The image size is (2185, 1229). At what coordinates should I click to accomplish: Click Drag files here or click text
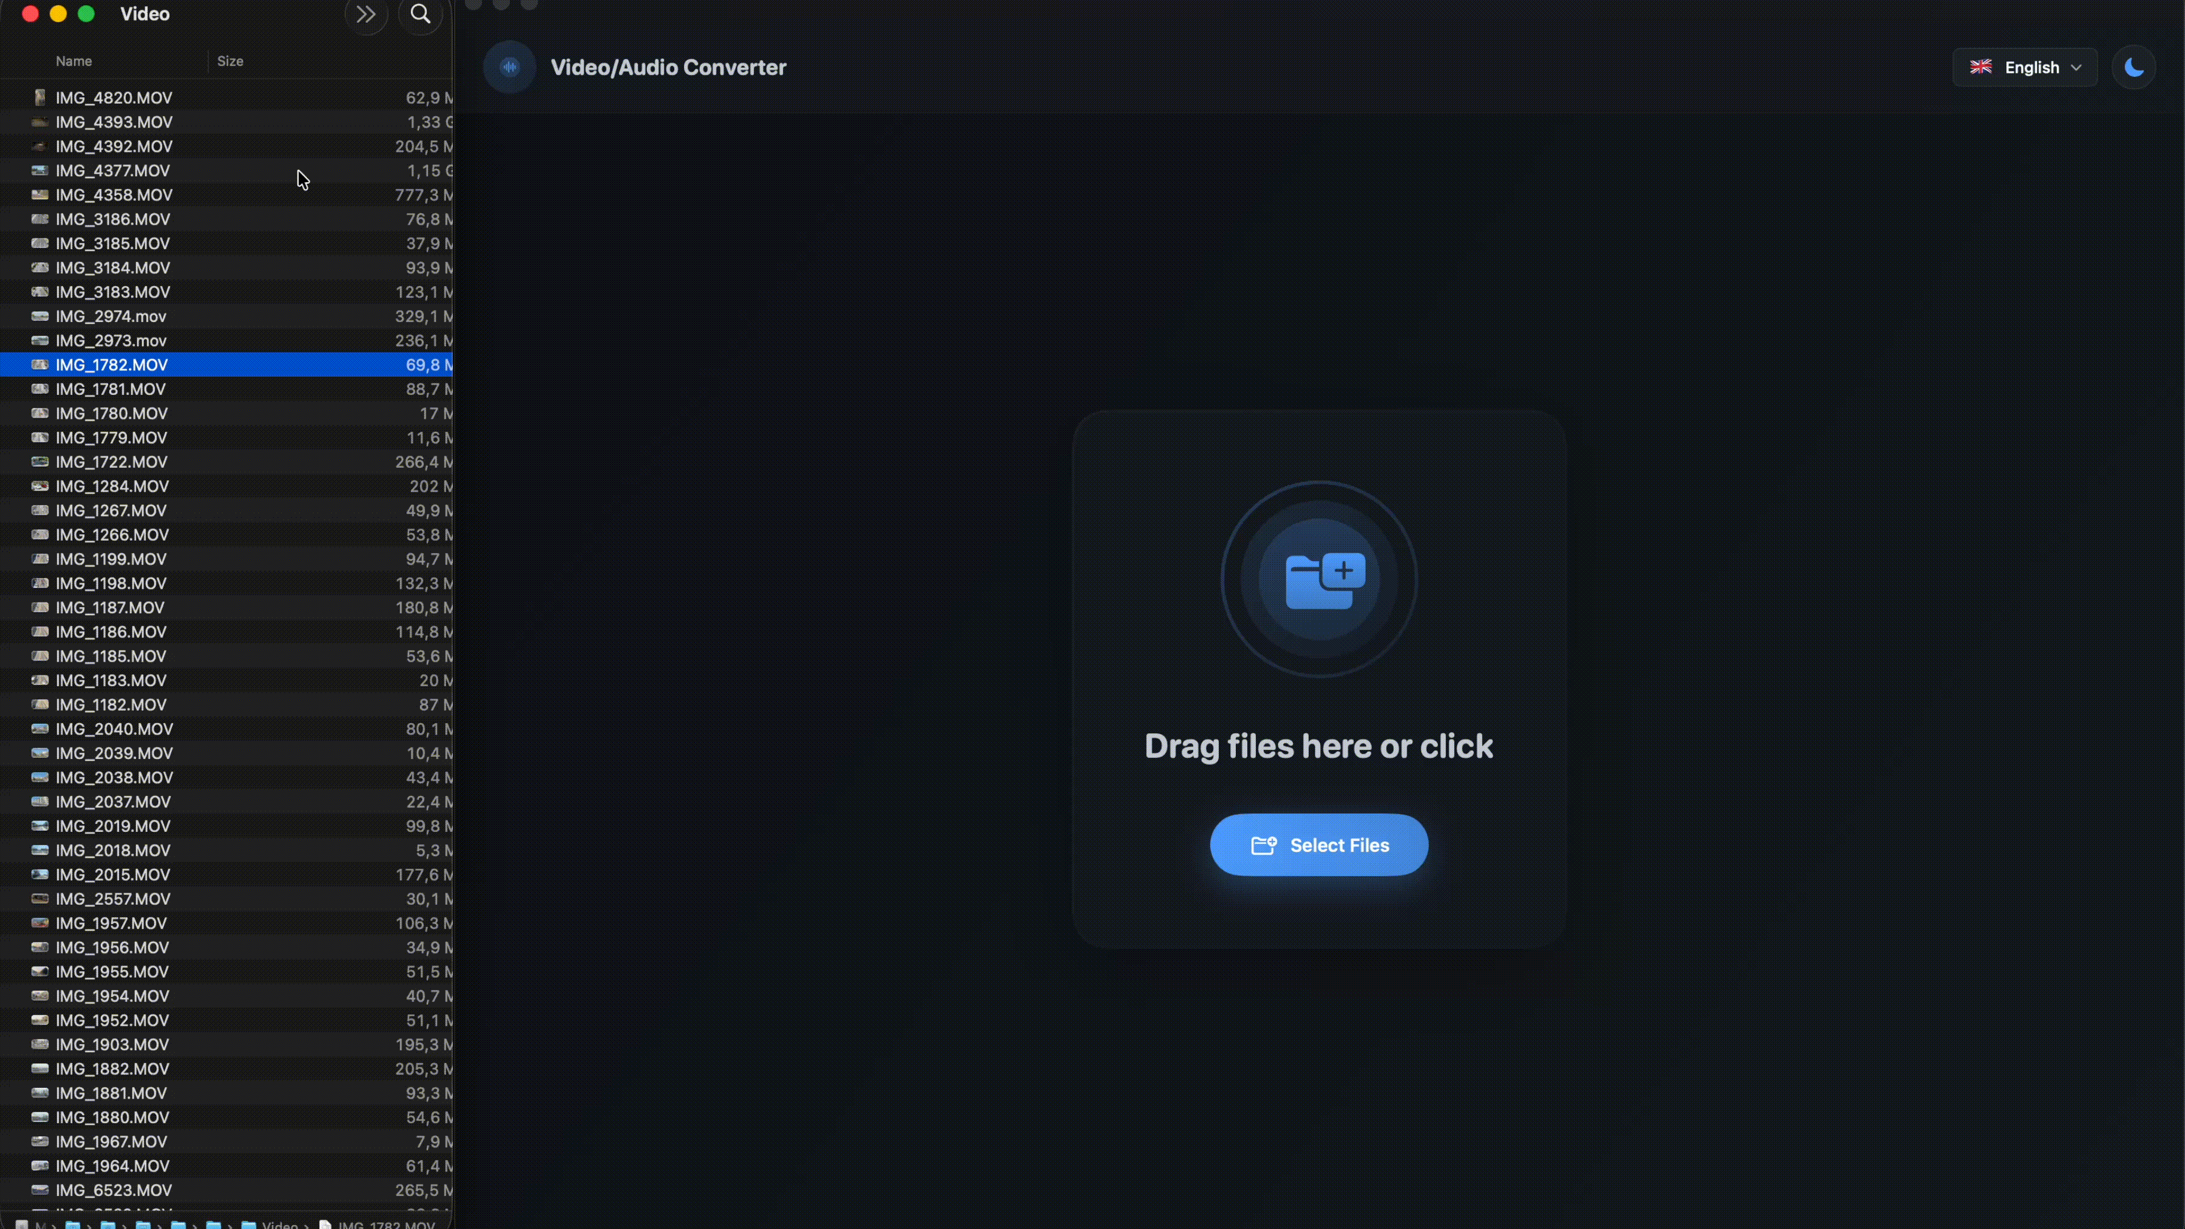(x=1318, y=747)
